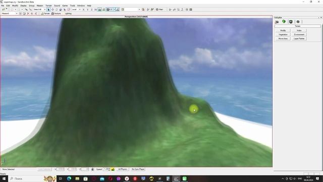The height and width of the screenshot is (182, 323).
Task: Constrain to XY plane
Action: [x=95, y=10]
